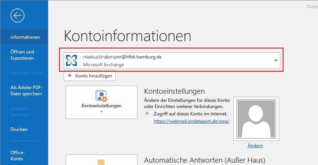Click the Kontoeinstellungen person-gear icon
Viewport: 318px width, 165px height.
tap(101, 96)
